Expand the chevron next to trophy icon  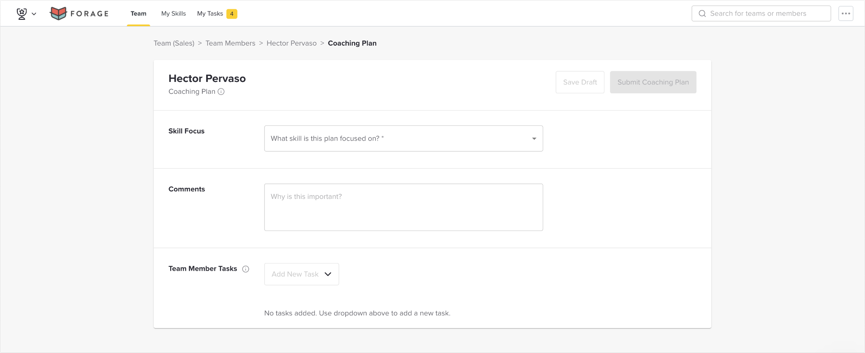pyautogui.click(x=34, y=14)
